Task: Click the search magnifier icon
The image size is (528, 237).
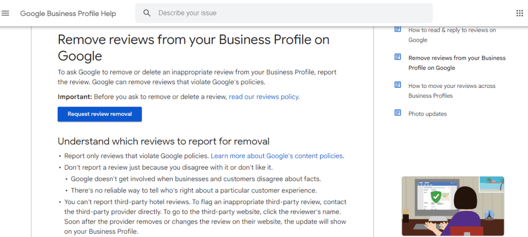Action: (147, 13)
